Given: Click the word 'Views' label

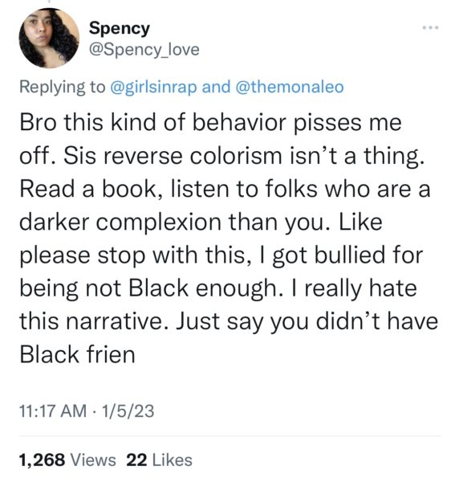Looking at the screenshot, I should (93, 460).
